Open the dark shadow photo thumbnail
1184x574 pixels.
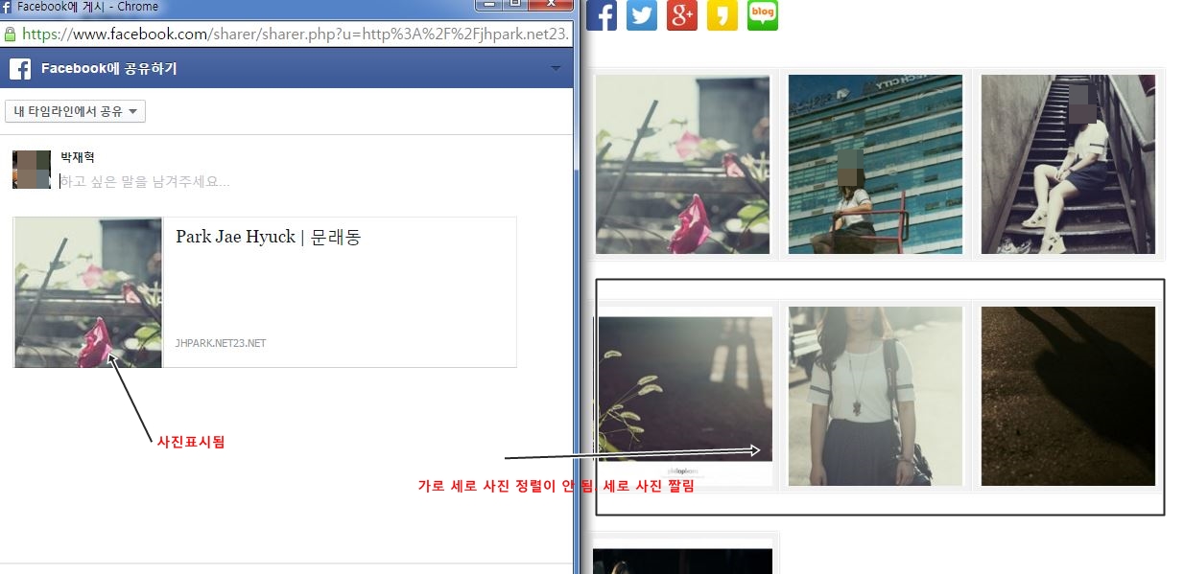tap(1068, 396)
